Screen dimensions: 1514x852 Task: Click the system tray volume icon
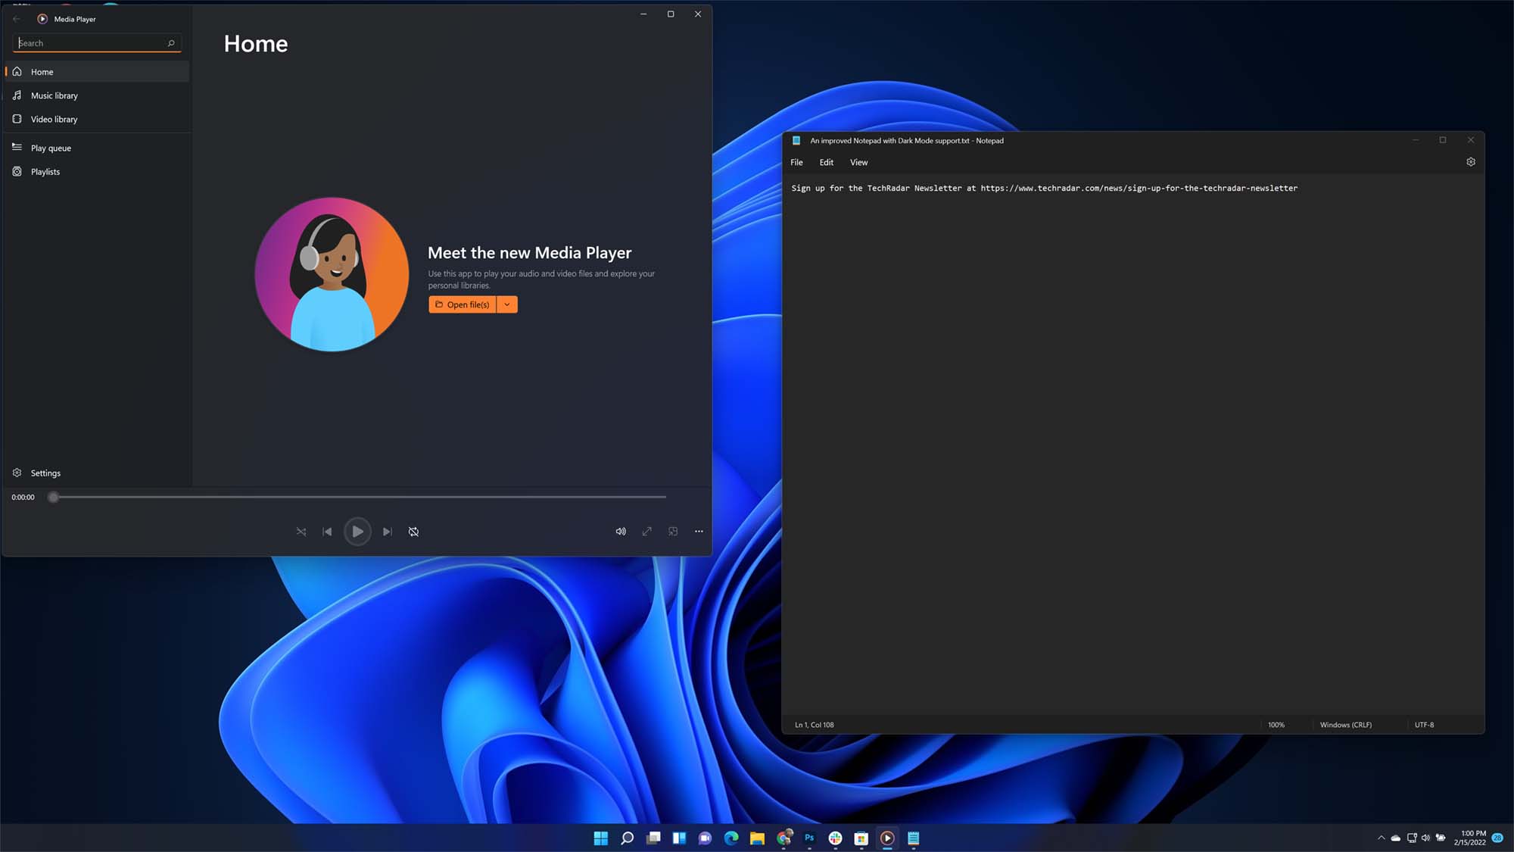pyautogui.click(x=1425, y=838)
